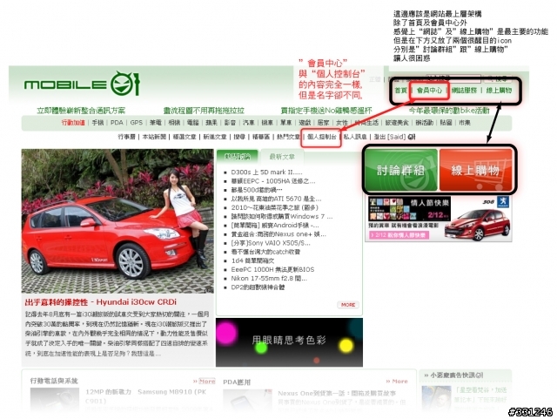Open 新進文章 in the sub navigation

click(x=215, y=137)
